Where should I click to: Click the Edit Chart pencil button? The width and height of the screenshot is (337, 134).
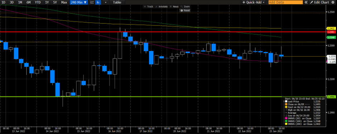(x=319, y=3)
